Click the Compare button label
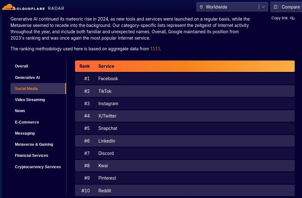 [x=291, y=7]
